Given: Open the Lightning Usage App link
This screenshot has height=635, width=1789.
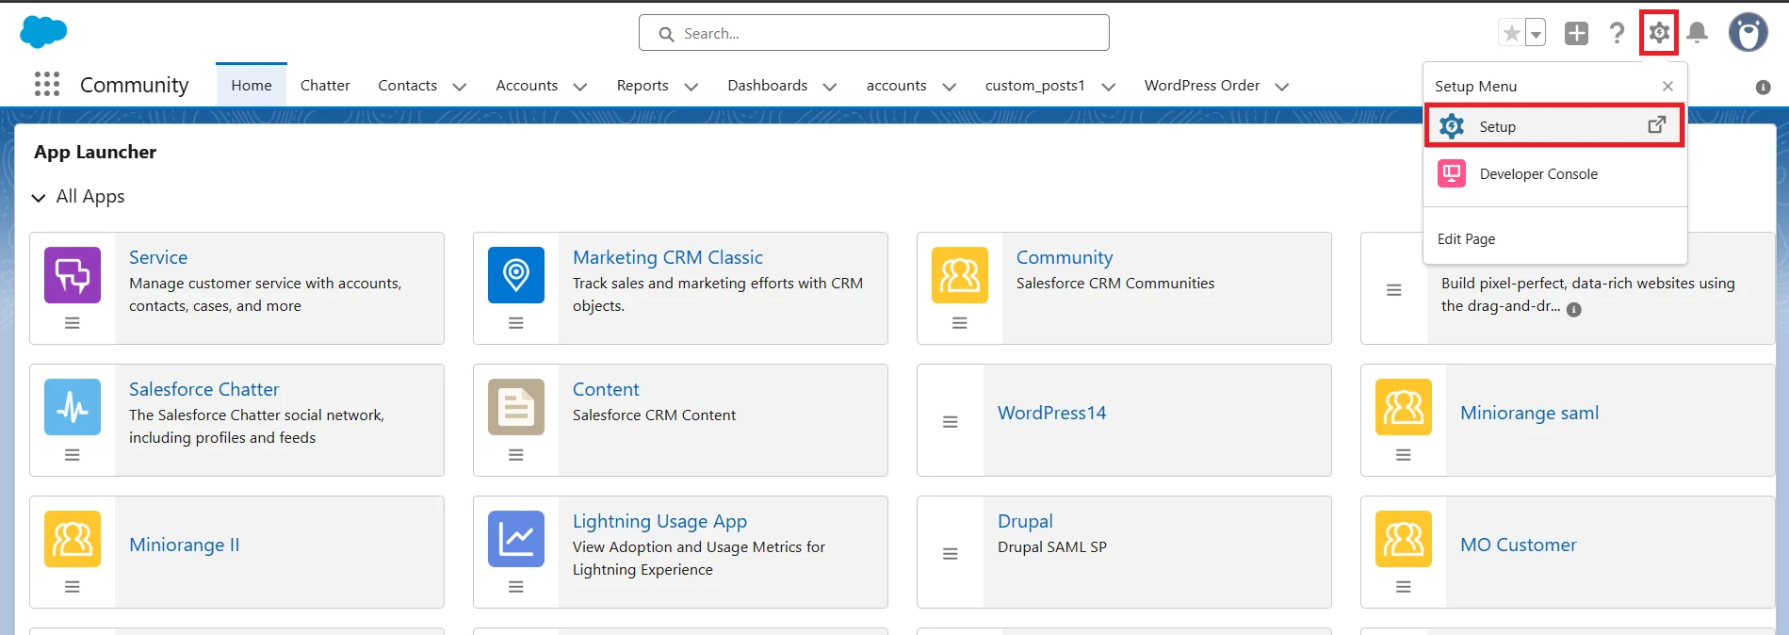Looking at the screenshot, I should pyautogui.click(x=659, y=521).
